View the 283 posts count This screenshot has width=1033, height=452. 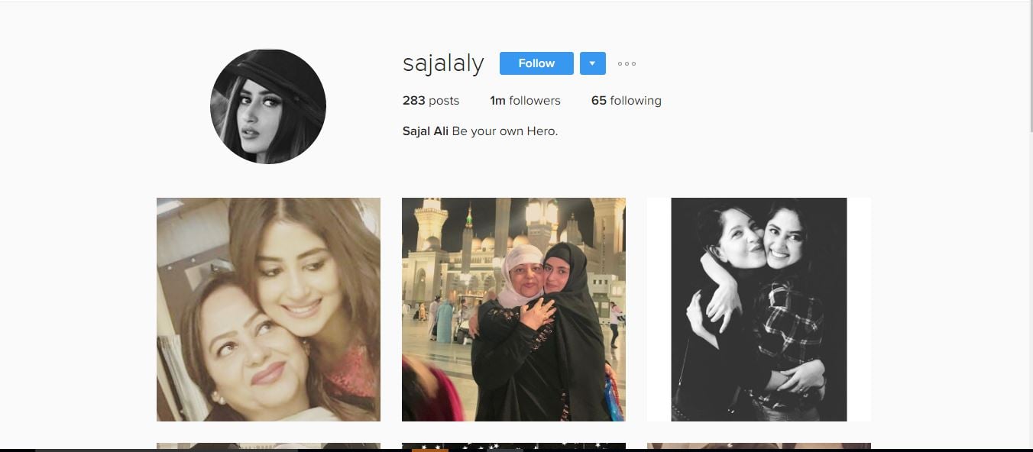pyautogui.click(x=431, y=101)
